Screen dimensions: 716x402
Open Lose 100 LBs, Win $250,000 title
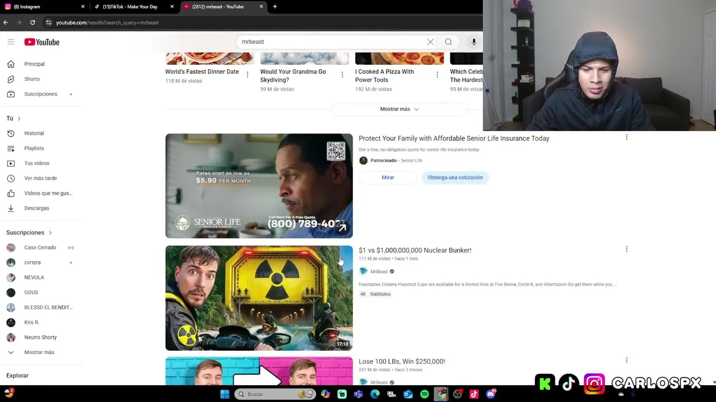coord(402,361)
